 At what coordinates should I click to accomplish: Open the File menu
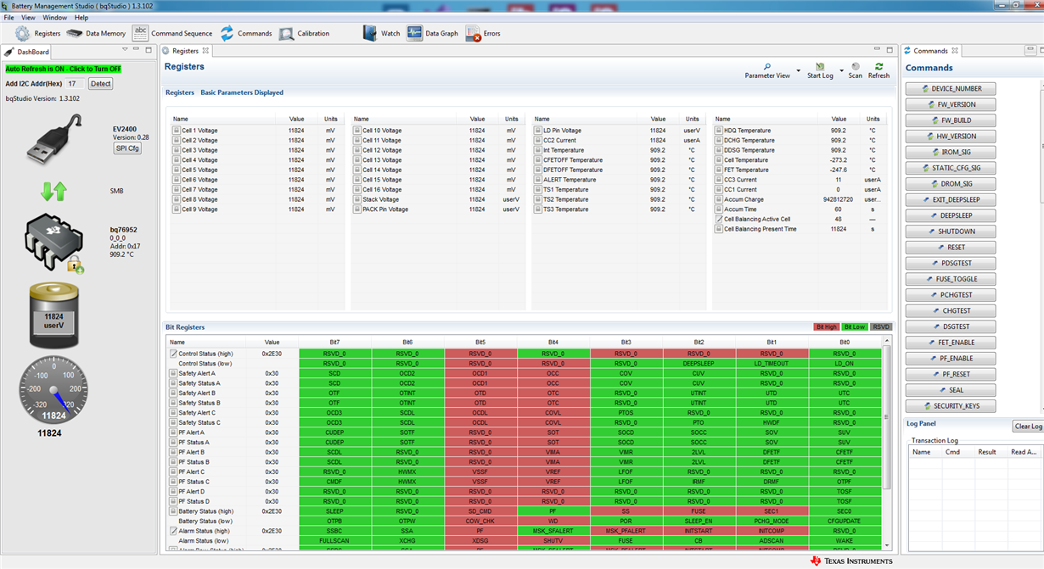click(9, 17)
